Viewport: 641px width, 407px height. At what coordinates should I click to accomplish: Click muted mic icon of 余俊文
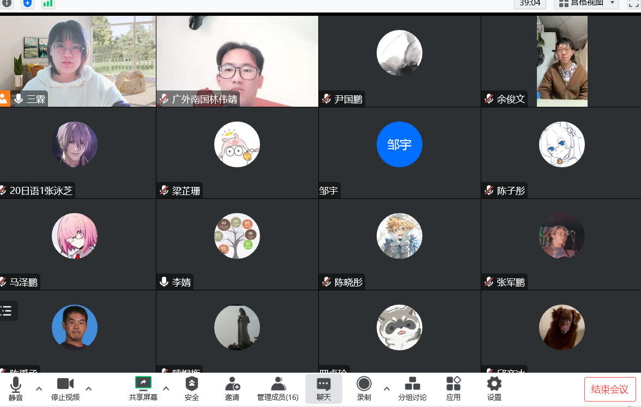click(489, 99)
